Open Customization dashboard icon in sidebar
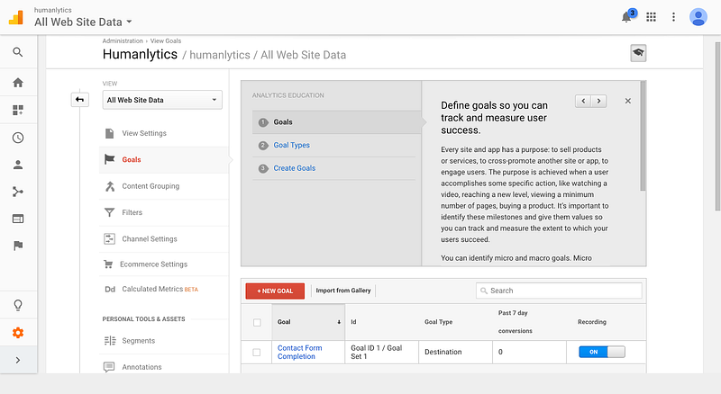Screen dimensions: 721x394 pos(18,110)
